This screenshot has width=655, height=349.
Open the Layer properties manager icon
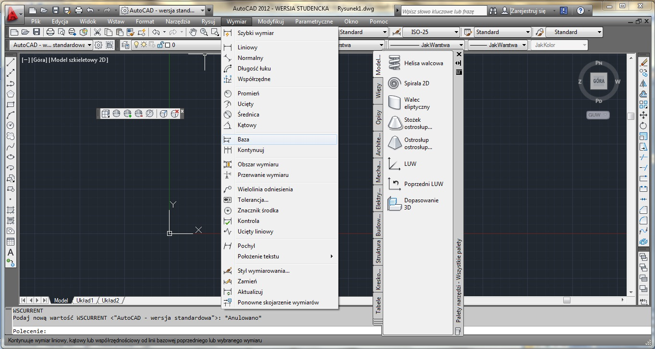pyautogui.click(x=125, y=45)
